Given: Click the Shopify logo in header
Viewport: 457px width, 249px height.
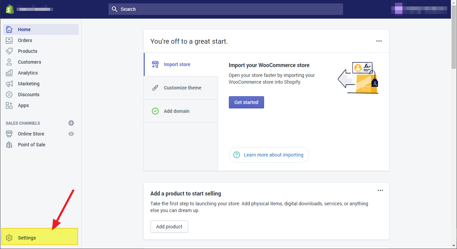Looking at the screenshot, I should [x=9, y=9].
